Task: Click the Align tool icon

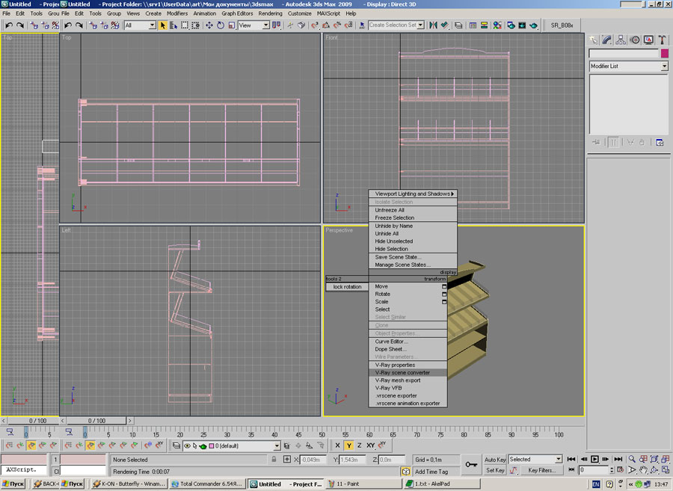Action: [445, 25]
